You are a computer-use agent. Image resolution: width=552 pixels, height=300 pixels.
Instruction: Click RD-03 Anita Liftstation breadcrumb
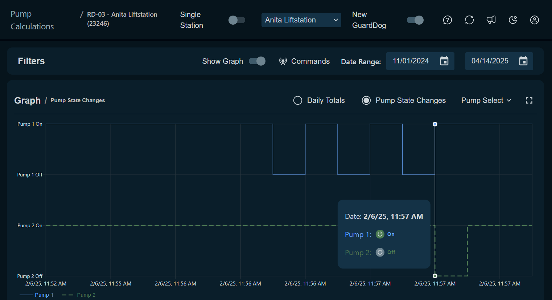coord(122,19)
